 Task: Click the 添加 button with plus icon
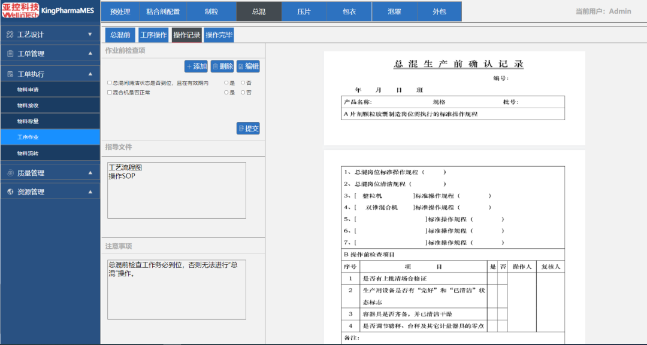coord(196,66)
